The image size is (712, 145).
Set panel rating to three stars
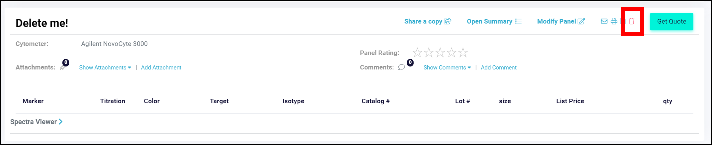point(440,52)
